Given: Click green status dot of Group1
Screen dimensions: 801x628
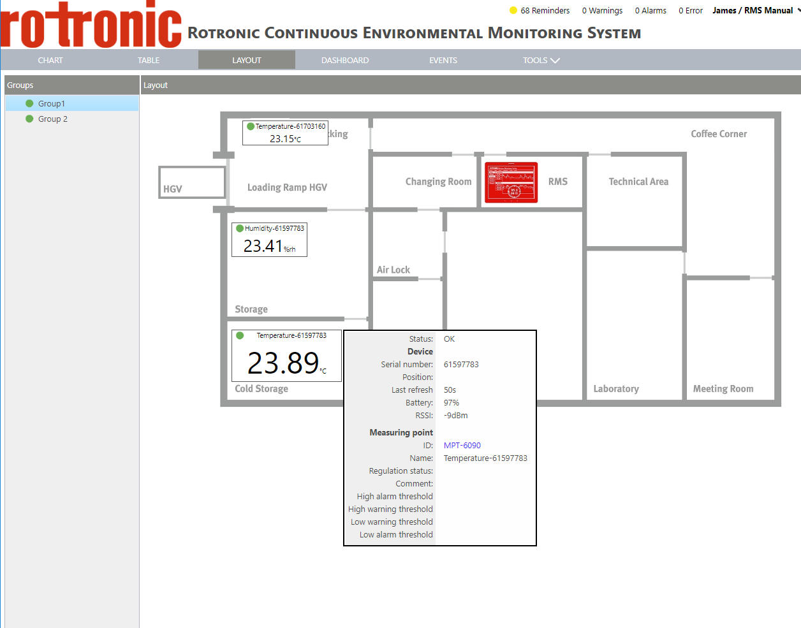Looking at the screenshot, I should click(29, 103).
